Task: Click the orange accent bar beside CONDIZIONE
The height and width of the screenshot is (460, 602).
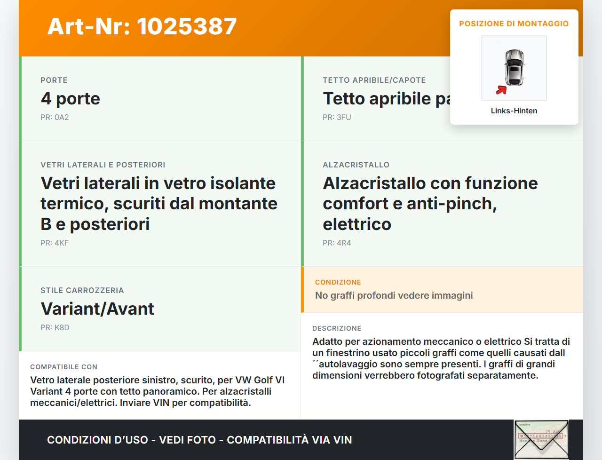Action: pos(303,289)
